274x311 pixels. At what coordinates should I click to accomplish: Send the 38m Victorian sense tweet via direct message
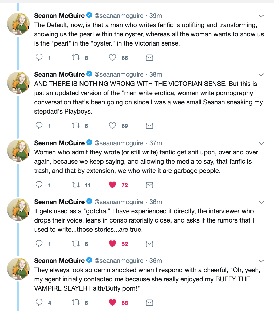[150, 126]
